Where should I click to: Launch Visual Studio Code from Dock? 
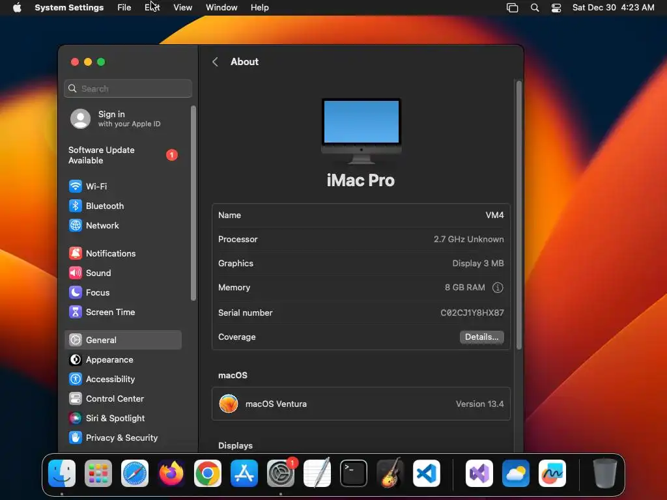(427, 473)
